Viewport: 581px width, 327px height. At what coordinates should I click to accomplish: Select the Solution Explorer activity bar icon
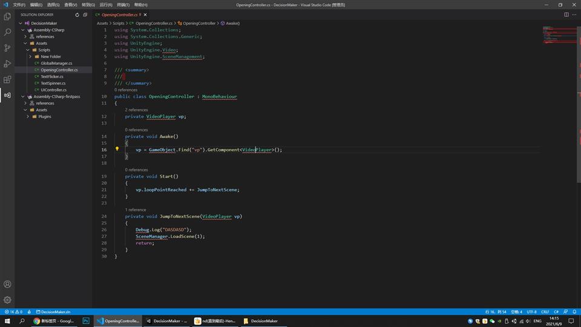7,95
